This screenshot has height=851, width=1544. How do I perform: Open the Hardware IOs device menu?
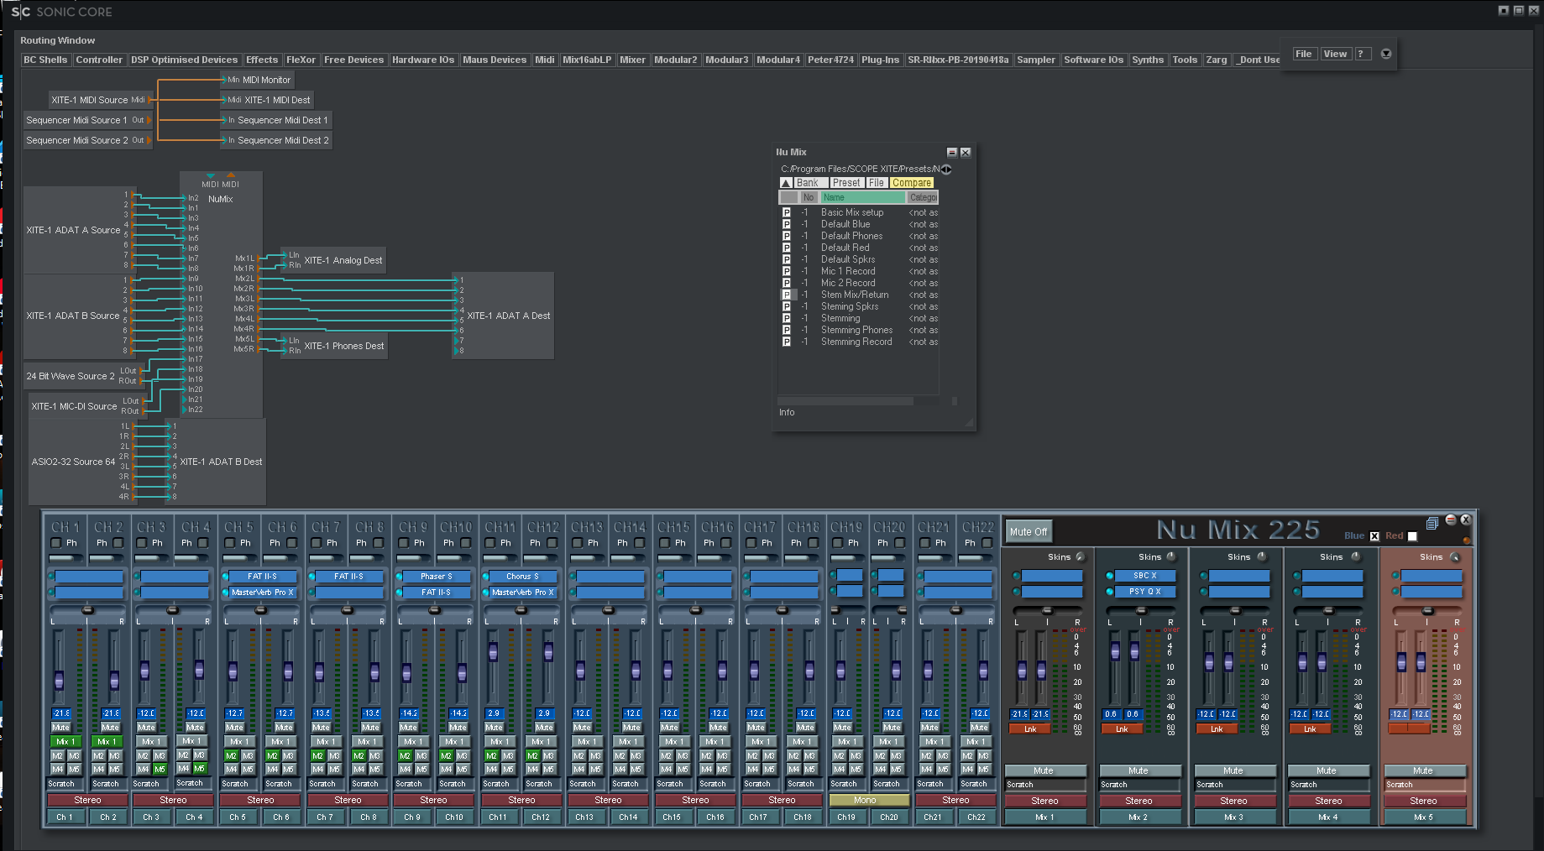tap(423, 60)
